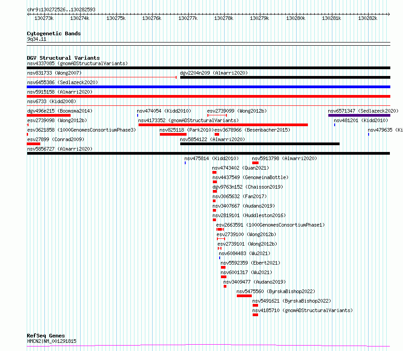Select variant nsv6084483 (Wu2021)
Image resolution: width=403 pixels, height=351 pixels.
pyautogui.click(x=245, y=253)
